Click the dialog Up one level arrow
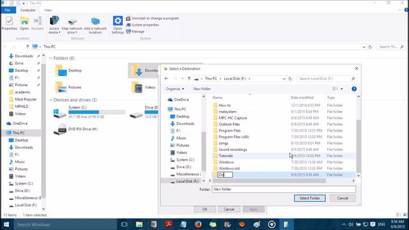 [189, 79]
